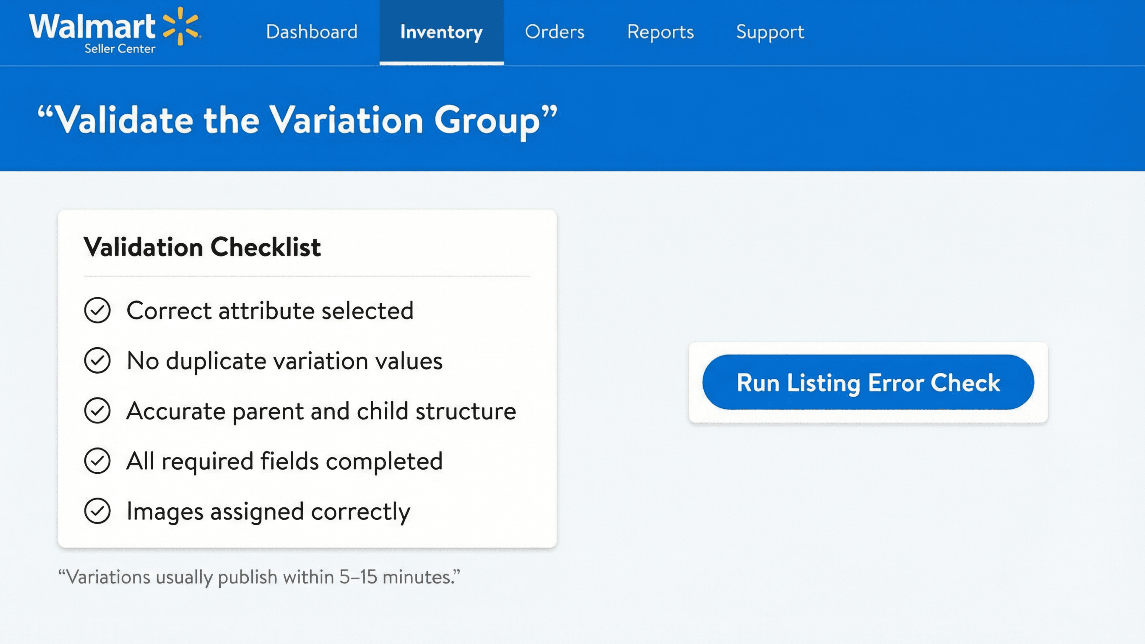Click the Walmart spark logo icon

pos(181,26)
